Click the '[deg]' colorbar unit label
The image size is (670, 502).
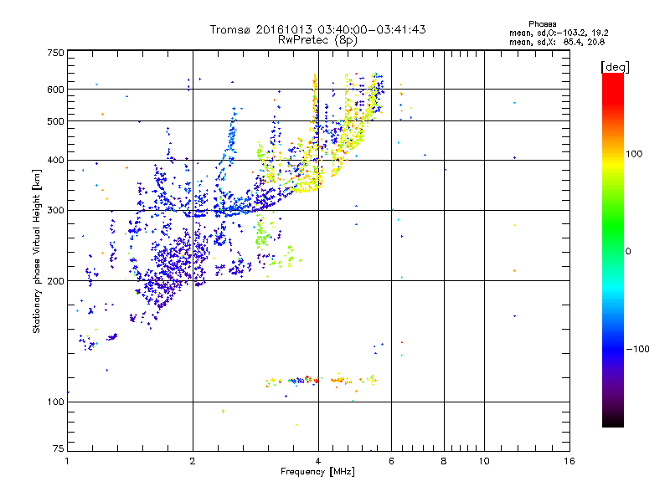pyautogui.click(x=615, y=67)
